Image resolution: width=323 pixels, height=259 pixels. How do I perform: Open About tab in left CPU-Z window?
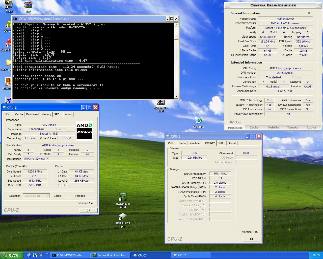point(69,114)
